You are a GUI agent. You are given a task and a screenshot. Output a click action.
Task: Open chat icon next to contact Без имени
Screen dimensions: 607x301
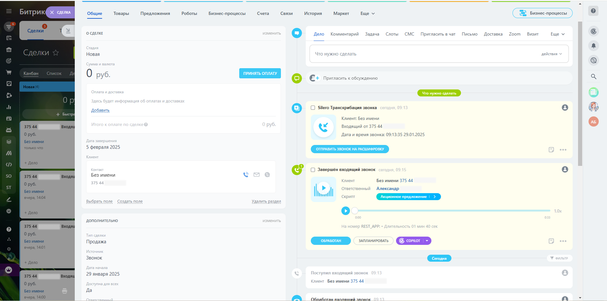pyautogui.click(x=267, y=175)
